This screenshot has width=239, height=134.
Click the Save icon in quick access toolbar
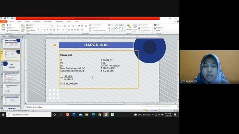click(5, 18)
